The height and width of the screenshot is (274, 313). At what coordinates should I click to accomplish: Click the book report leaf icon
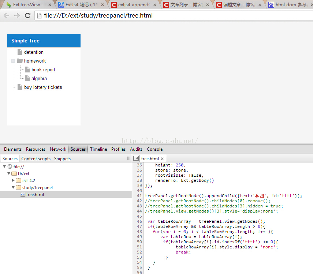(x=27, y=70)
